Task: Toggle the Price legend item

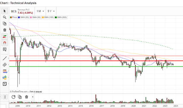Action: [13, 17]
